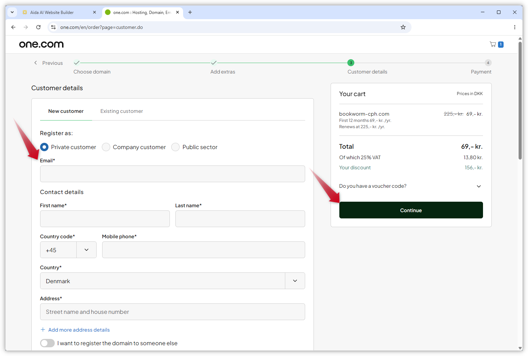Switch to New customer tab
Viewport: 528px width, 356px height.
click(66, 111)
